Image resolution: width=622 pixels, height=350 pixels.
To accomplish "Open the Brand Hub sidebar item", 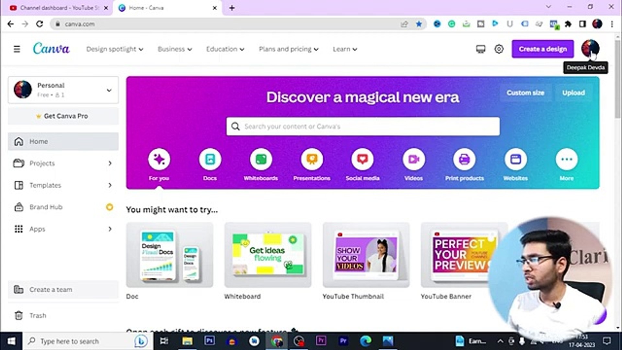I will click(46, 207).
